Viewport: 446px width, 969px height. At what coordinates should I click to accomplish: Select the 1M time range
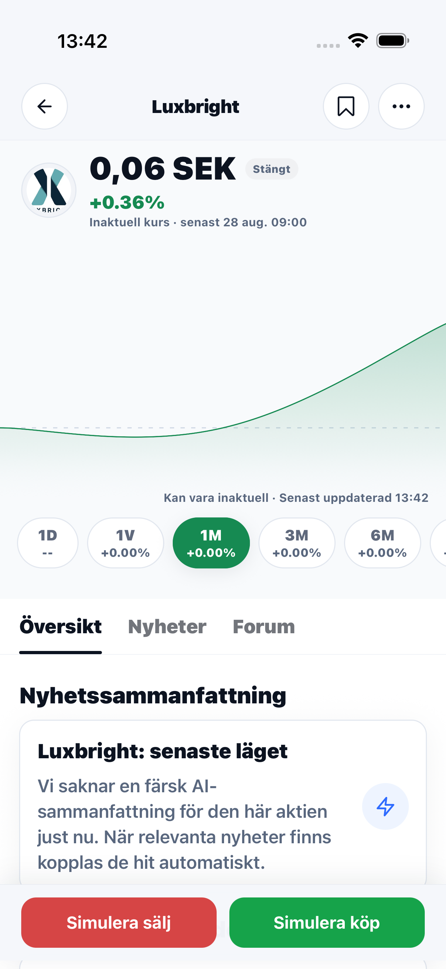click(211, 543)
